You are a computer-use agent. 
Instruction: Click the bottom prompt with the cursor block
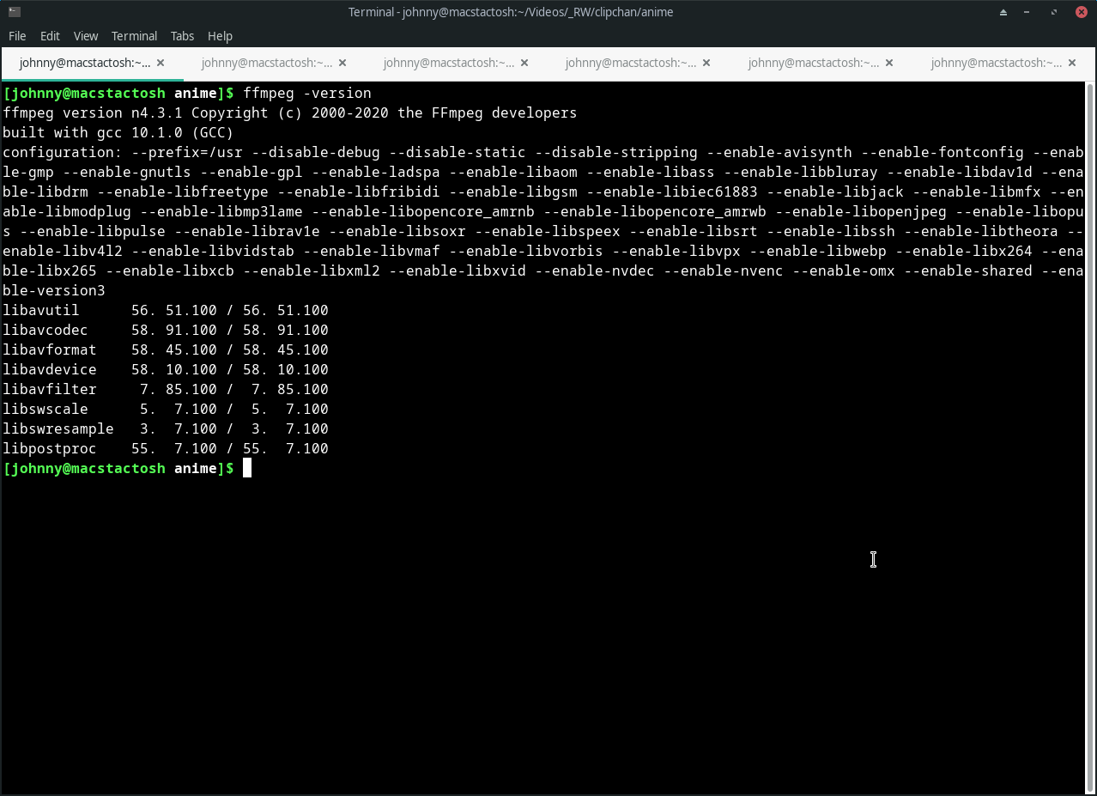pos(127,468)
